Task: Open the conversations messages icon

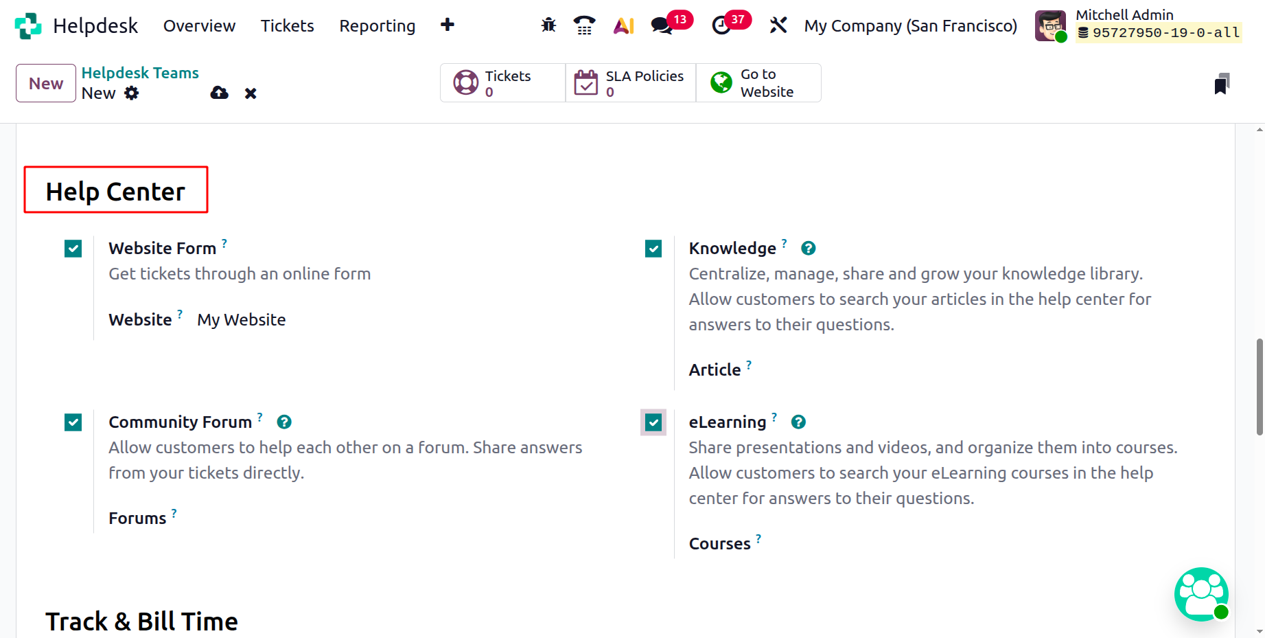Action: coord(662,25)
